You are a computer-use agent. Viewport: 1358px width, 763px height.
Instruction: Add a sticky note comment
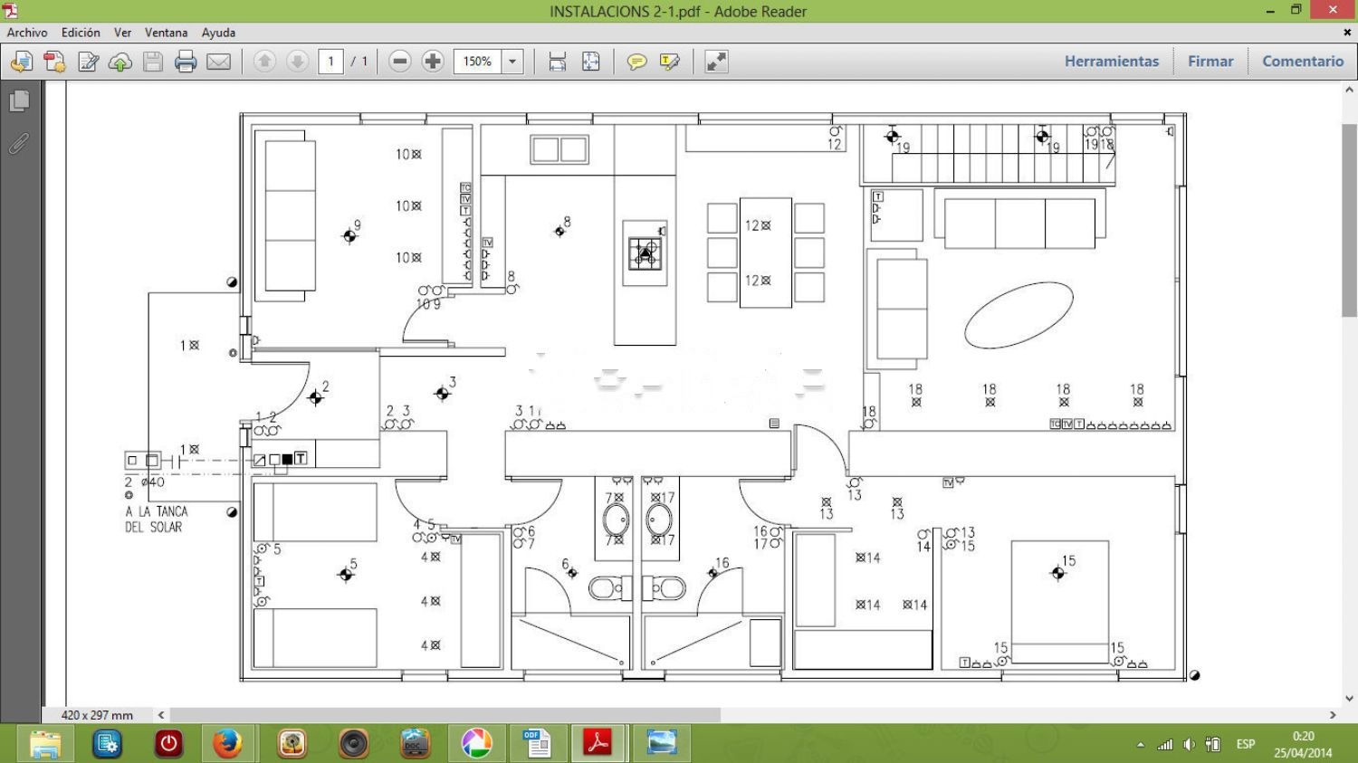tap(636, 62)
